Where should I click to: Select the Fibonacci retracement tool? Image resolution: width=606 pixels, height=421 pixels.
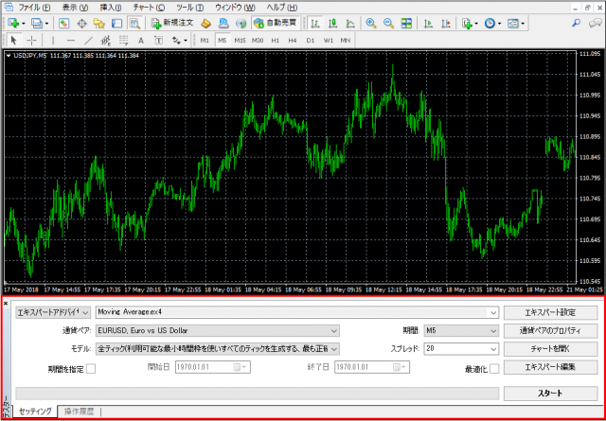[x=124, y=40]
